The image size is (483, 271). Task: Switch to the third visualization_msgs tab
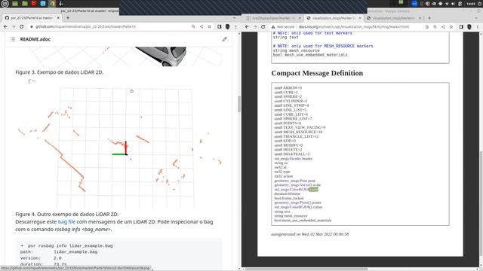(x=394, y=18)
